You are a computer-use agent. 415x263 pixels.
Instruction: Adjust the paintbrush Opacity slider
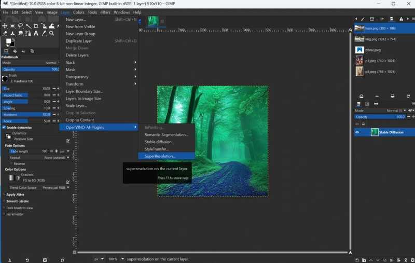tap(31, 70)
